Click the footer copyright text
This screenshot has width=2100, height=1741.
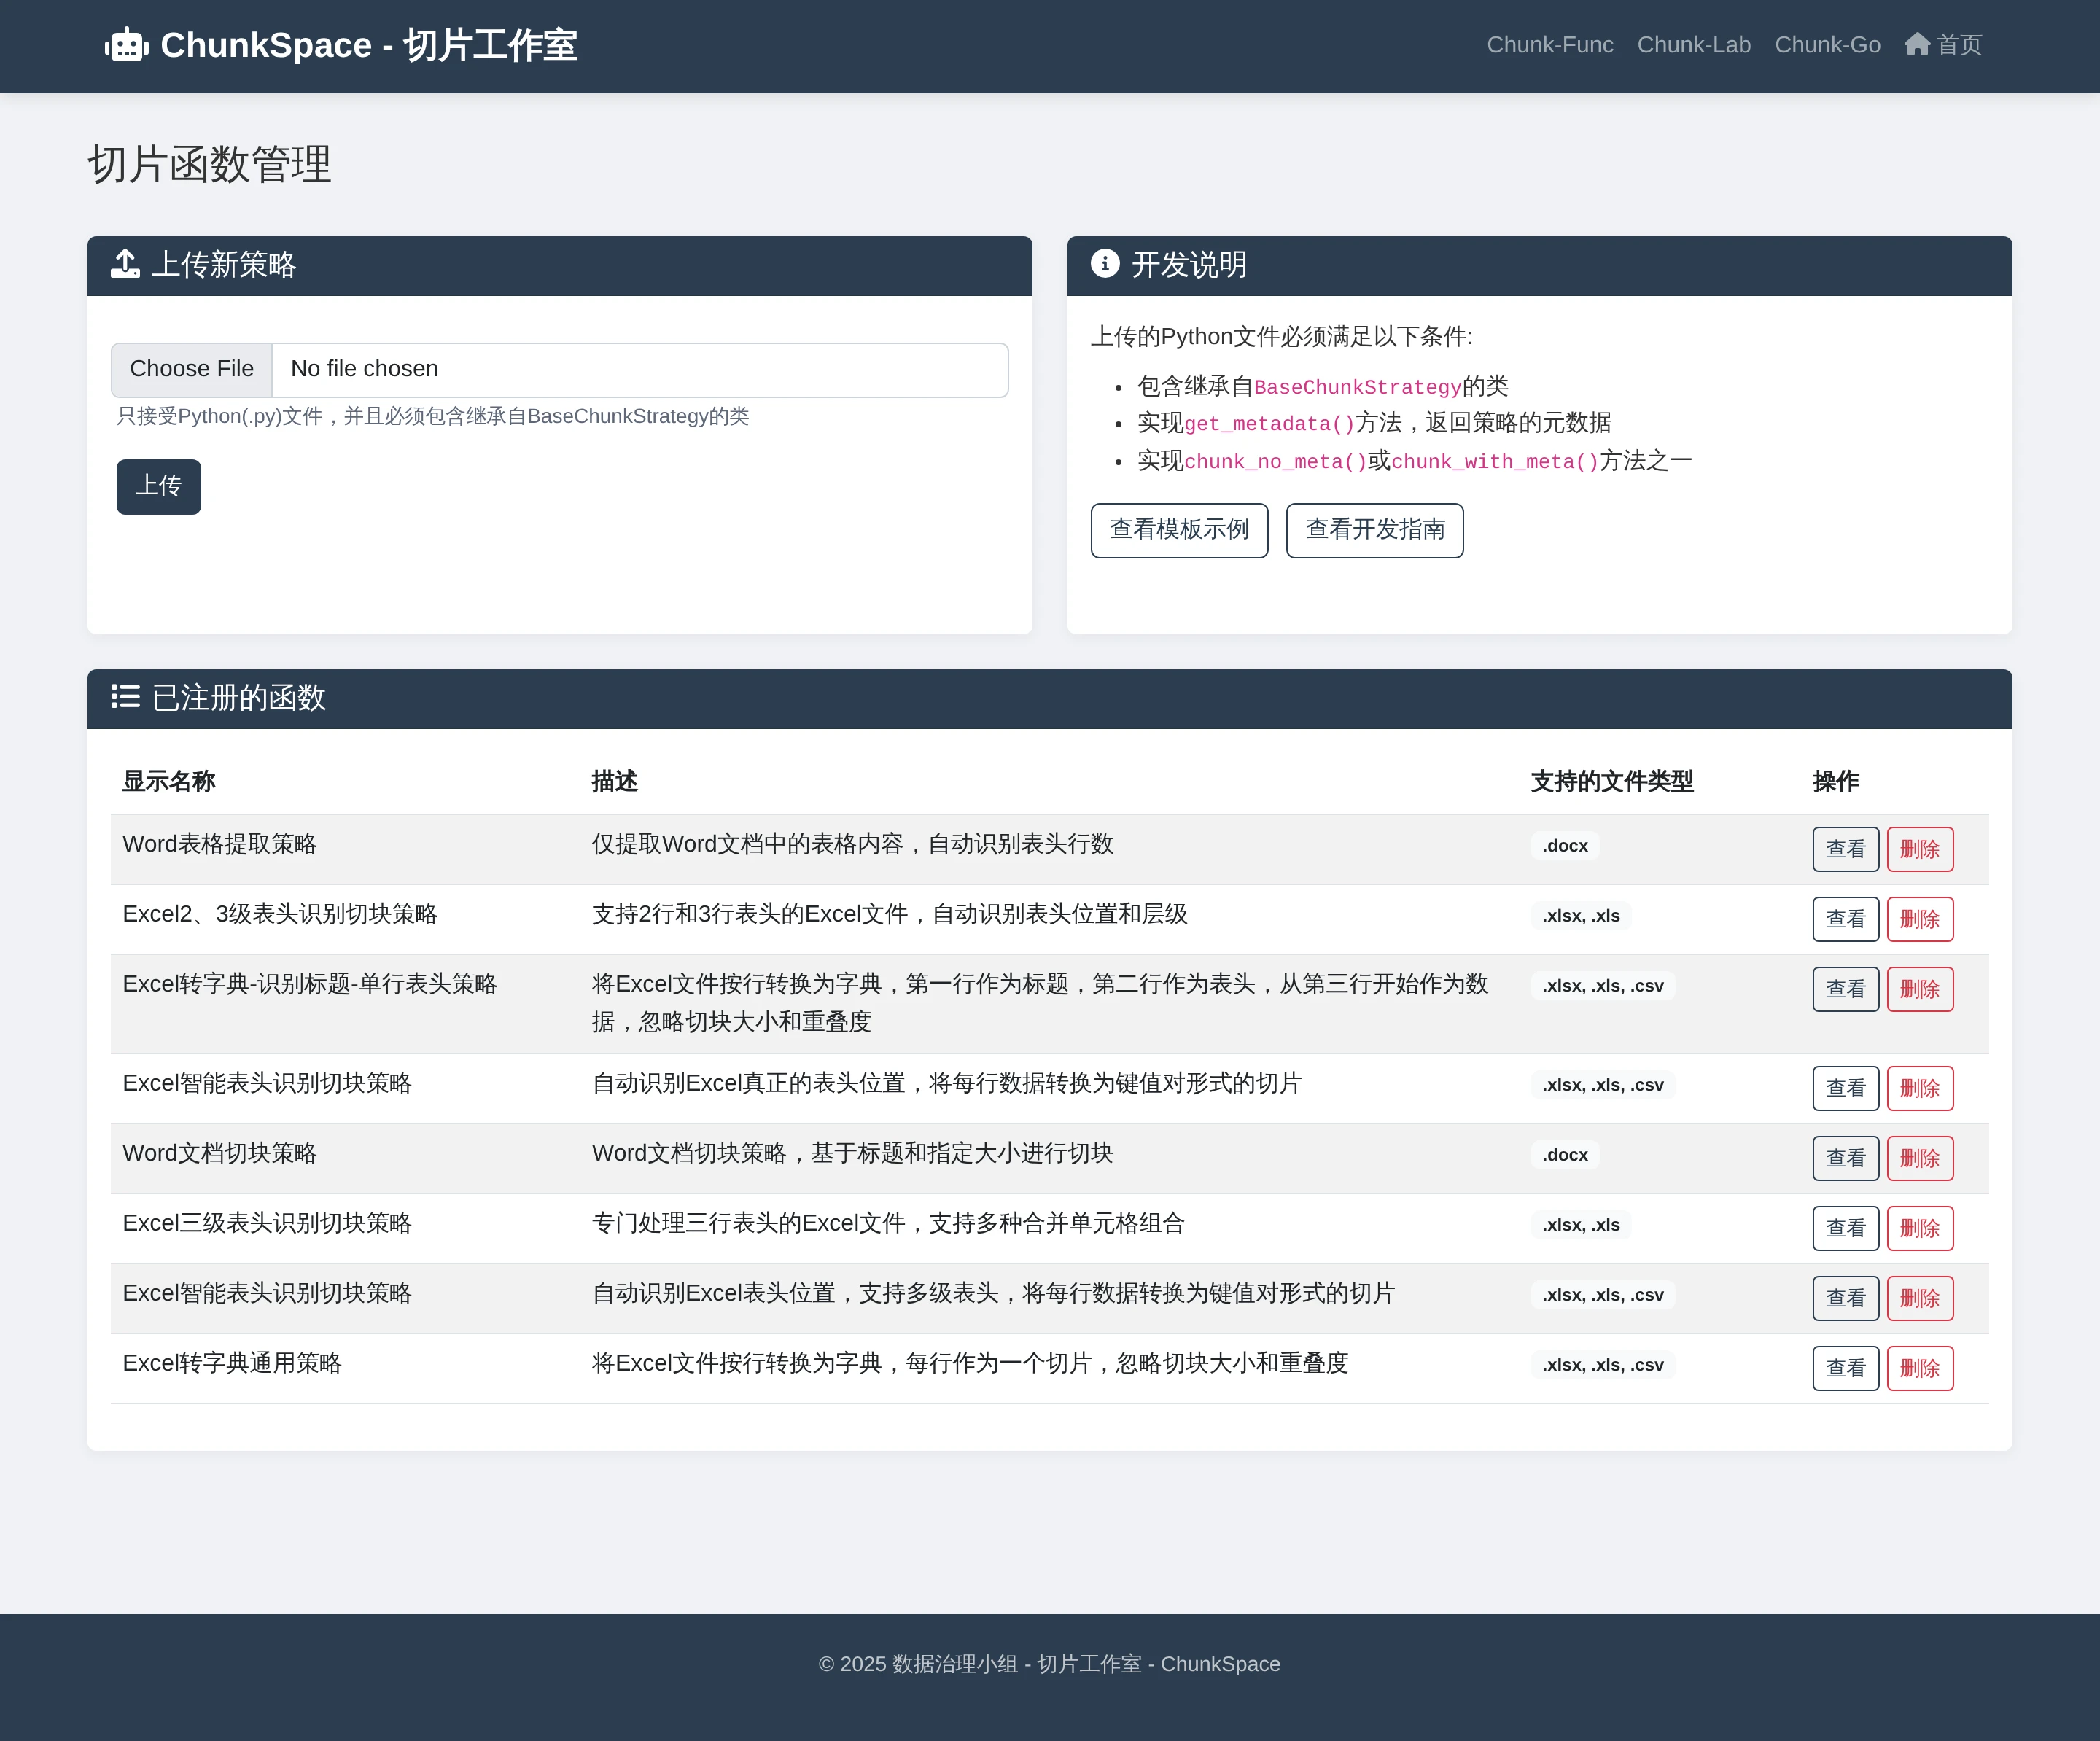click(1049, 1664)
